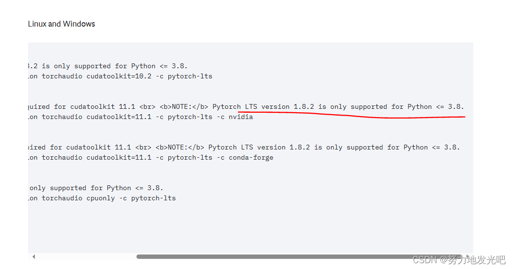Click "cudatoolkit=11.1" in the conda-forge command line
513x269 pixels.
click(x=120, y=157)
